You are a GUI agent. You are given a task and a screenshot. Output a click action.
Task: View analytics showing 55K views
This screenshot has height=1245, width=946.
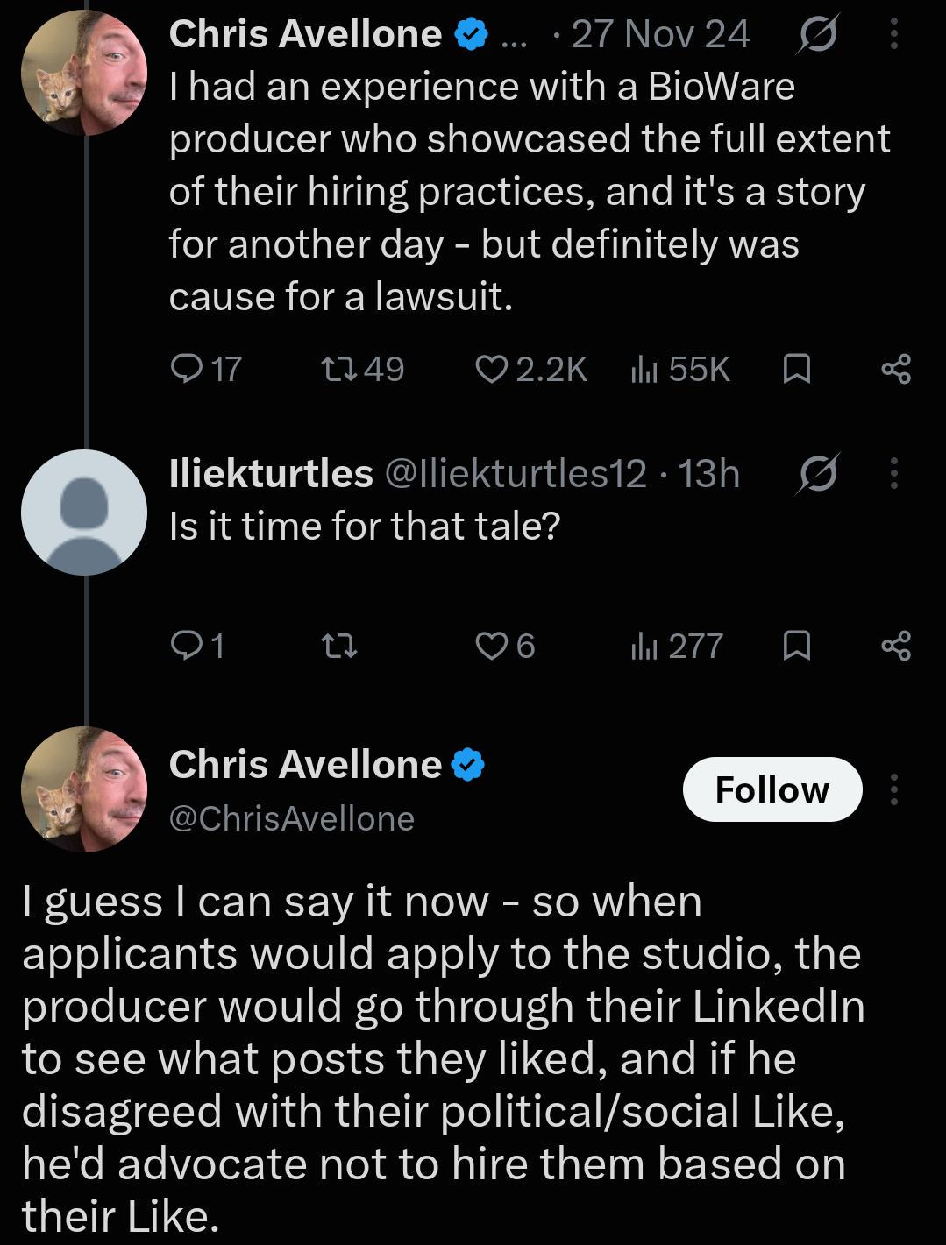[679, 369]
